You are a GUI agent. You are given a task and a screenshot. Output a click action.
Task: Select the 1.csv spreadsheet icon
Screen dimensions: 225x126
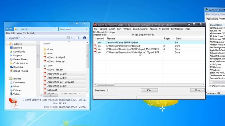pos(45,65)
